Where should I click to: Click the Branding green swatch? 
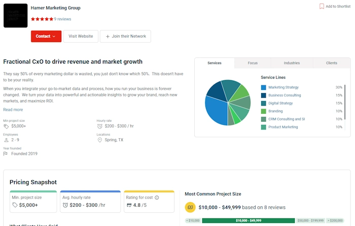tap(264, 111)
